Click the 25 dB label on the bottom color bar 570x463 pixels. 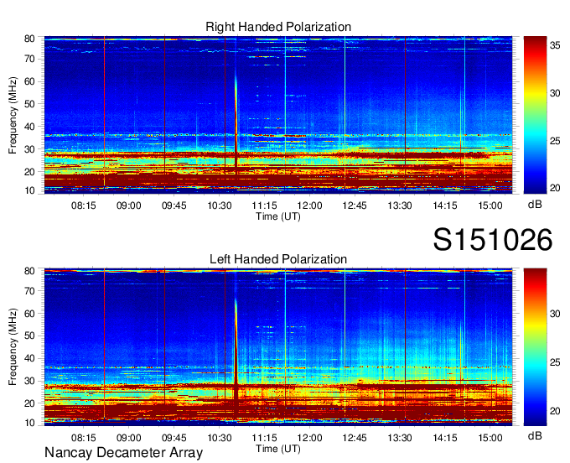pos(555,362)
